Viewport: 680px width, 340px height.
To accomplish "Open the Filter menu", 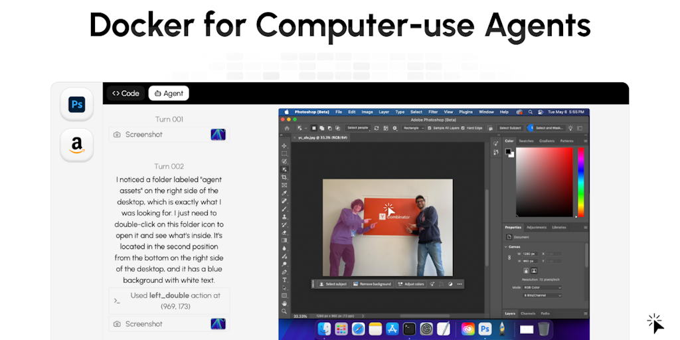I will pyautogui.click(x=433, y=112).
